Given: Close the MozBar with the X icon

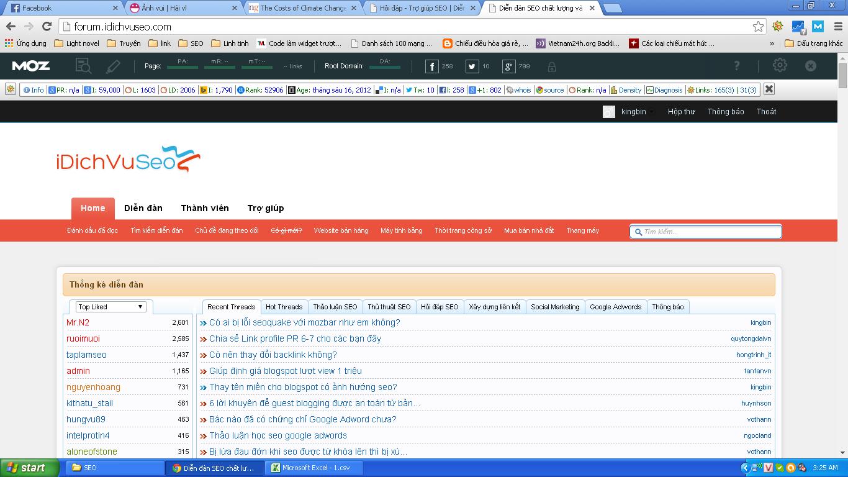Looking at the screenshot, I should coord(810,66).
